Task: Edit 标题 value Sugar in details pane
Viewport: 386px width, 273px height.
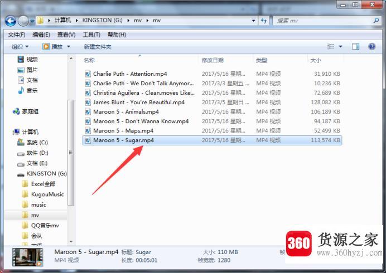Action: click(x=143, y=252)
